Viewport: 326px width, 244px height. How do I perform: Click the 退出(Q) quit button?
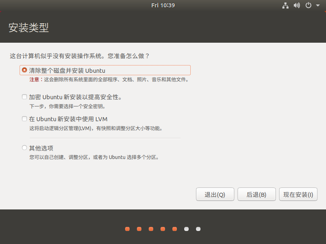[215, 194]
